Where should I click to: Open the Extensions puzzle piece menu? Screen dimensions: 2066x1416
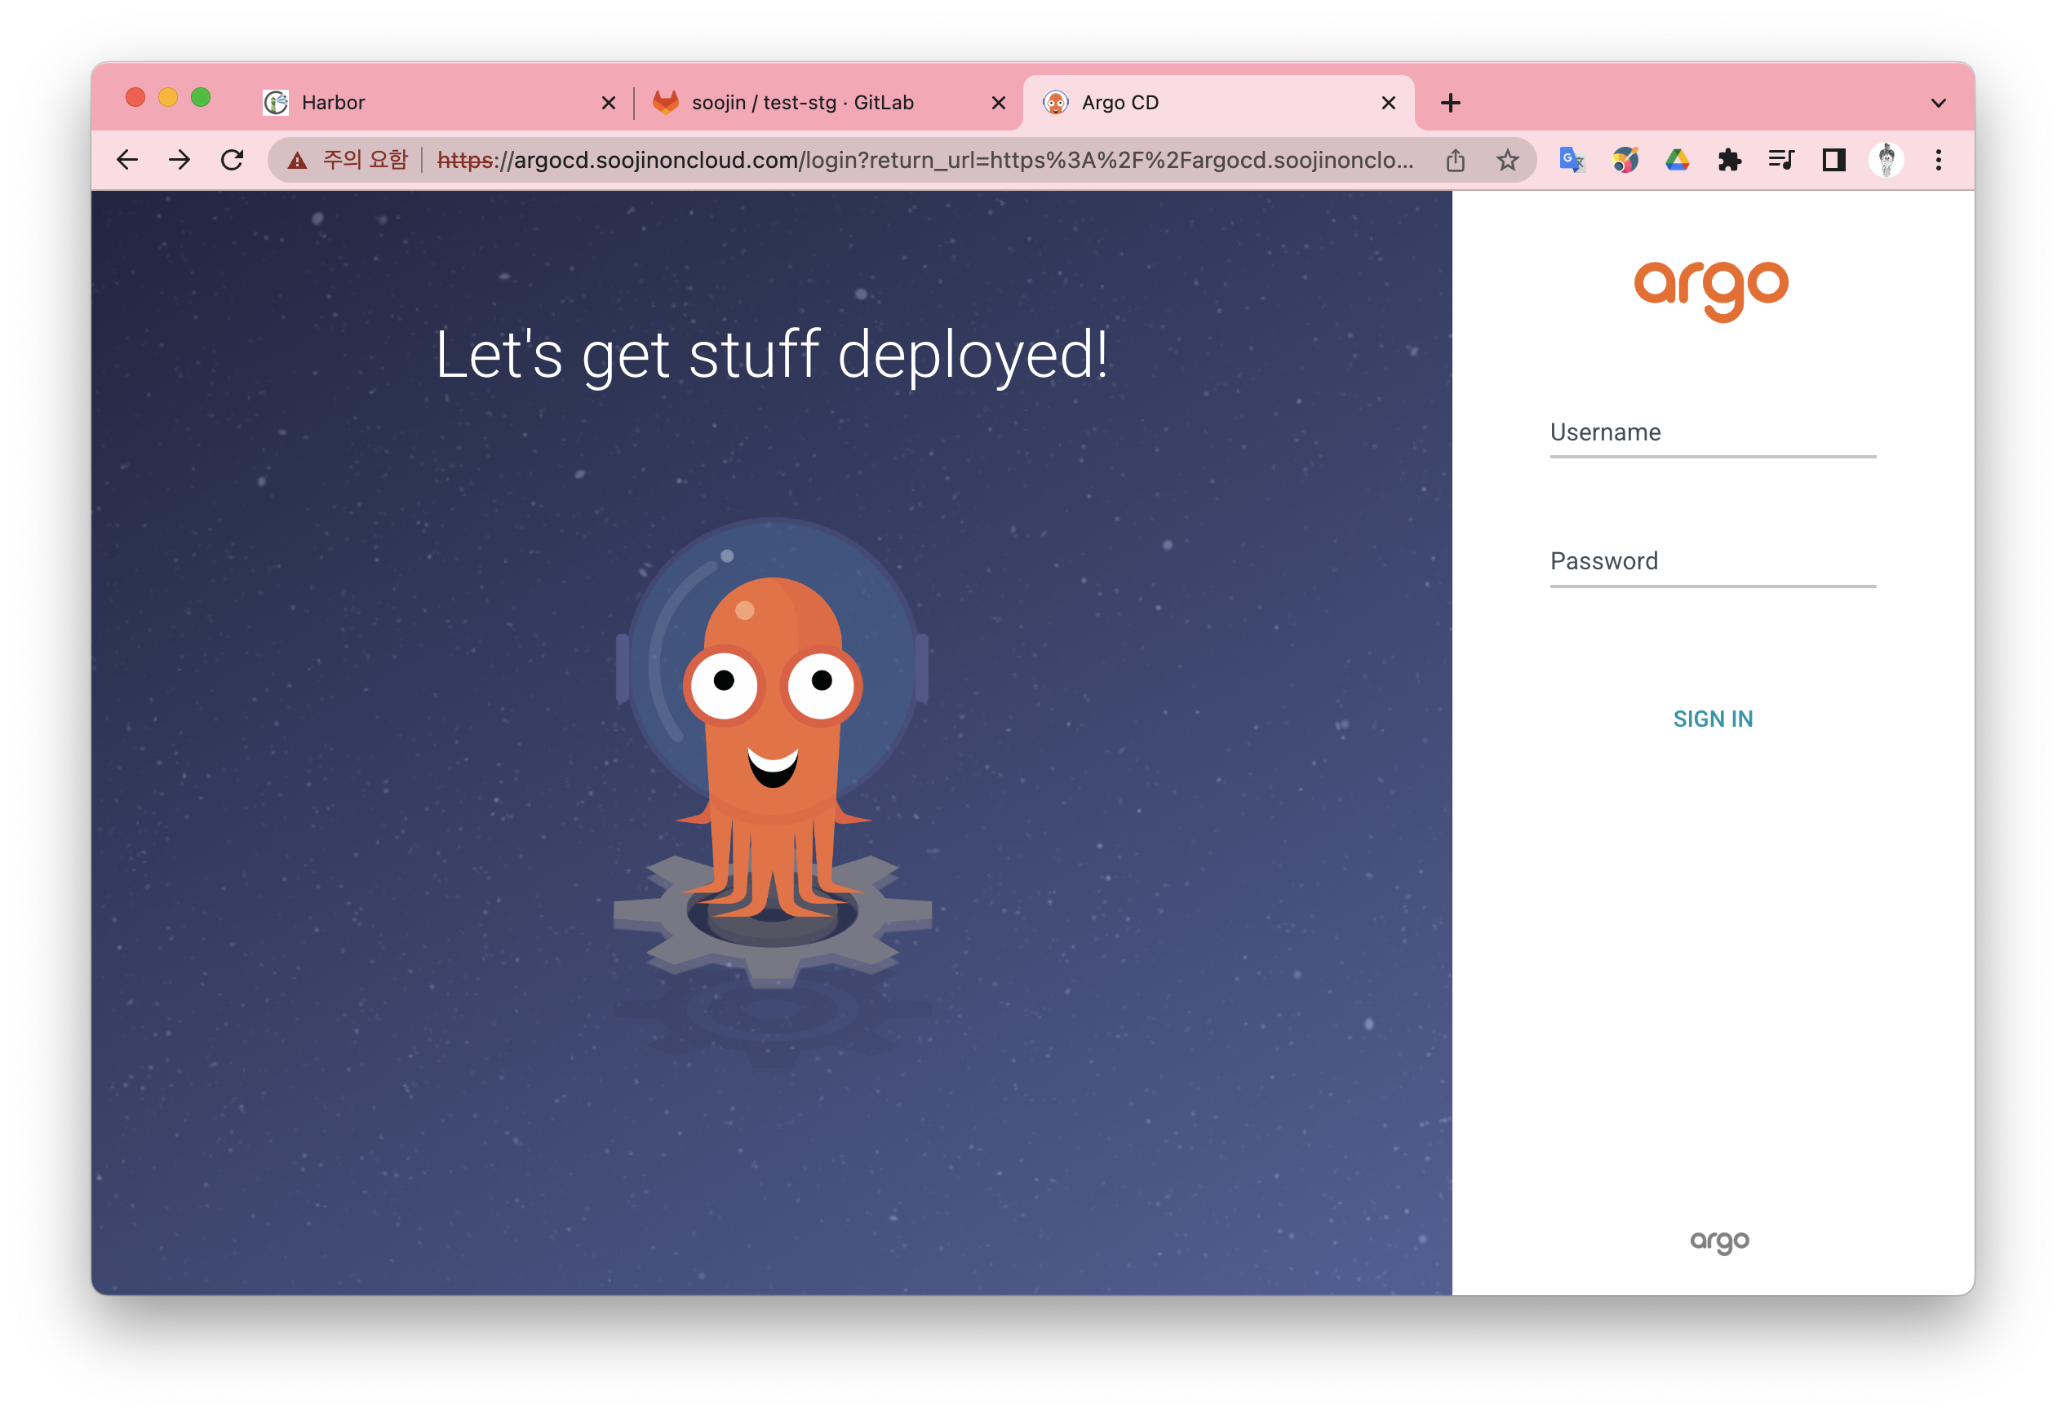[x=1729, y=160]
